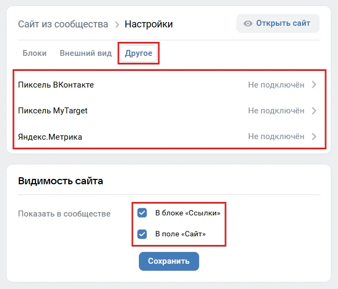Click the Открыть сайт button

pyautogui.click(x=278, y=24)
